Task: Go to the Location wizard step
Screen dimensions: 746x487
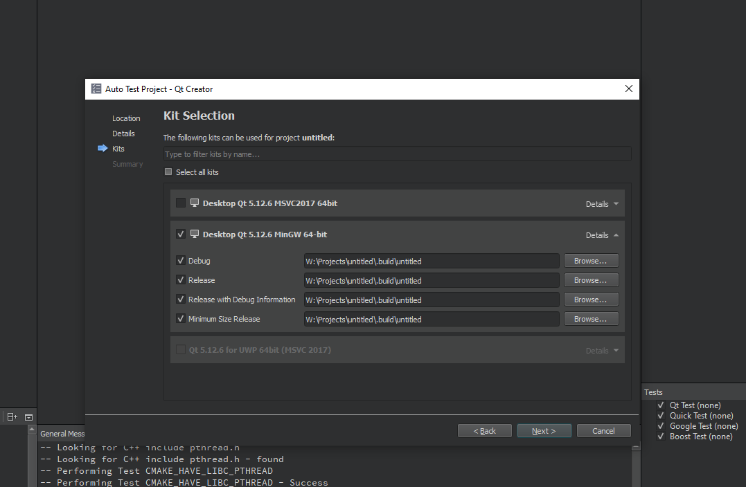Action: [x=126, y=118]
